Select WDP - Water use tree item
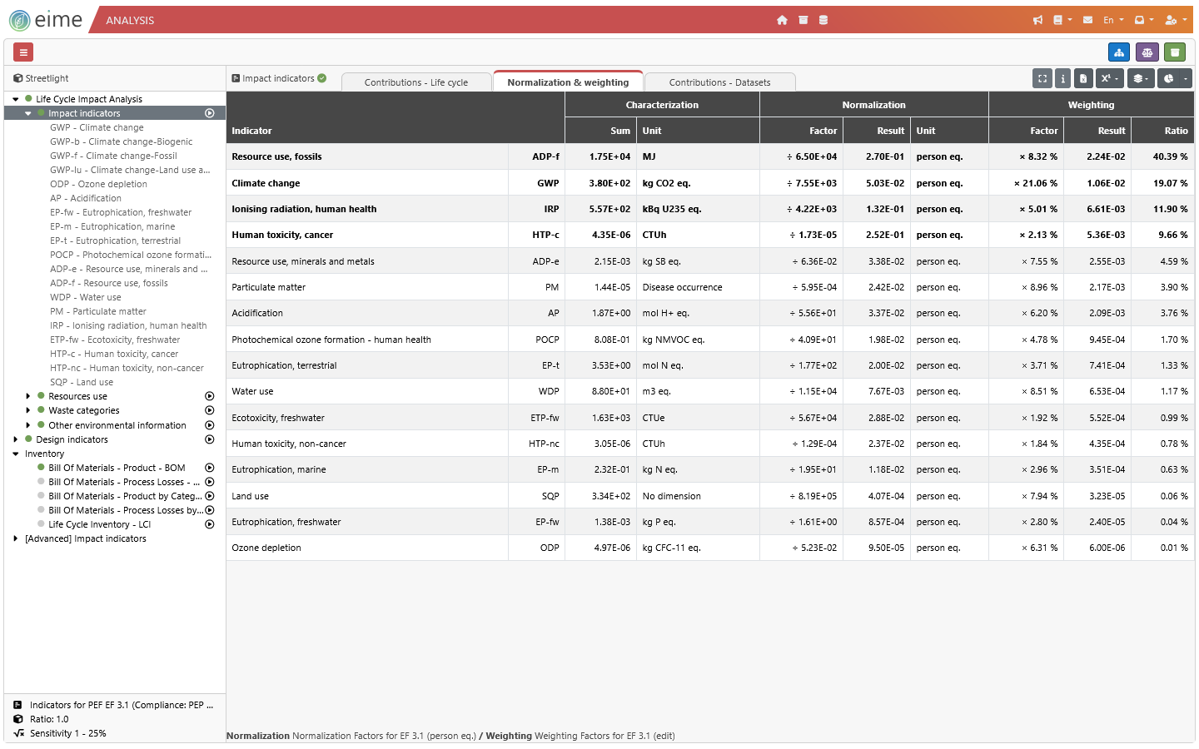The image size is (1199, 749). click(x=85, y=297)
